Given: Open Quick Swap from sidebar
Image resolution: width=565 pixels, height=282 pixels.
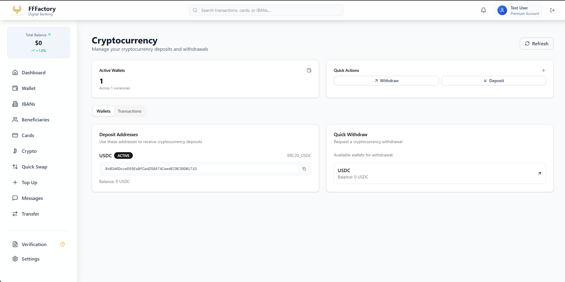Looking at the screenshot, I should pyautogui.click(x=34, y=167).
